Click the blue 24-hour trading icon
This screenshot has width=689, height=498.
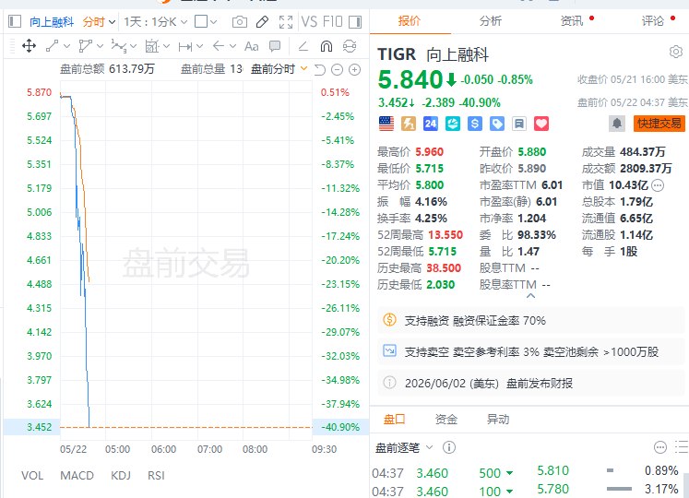(x=431, y=124)
